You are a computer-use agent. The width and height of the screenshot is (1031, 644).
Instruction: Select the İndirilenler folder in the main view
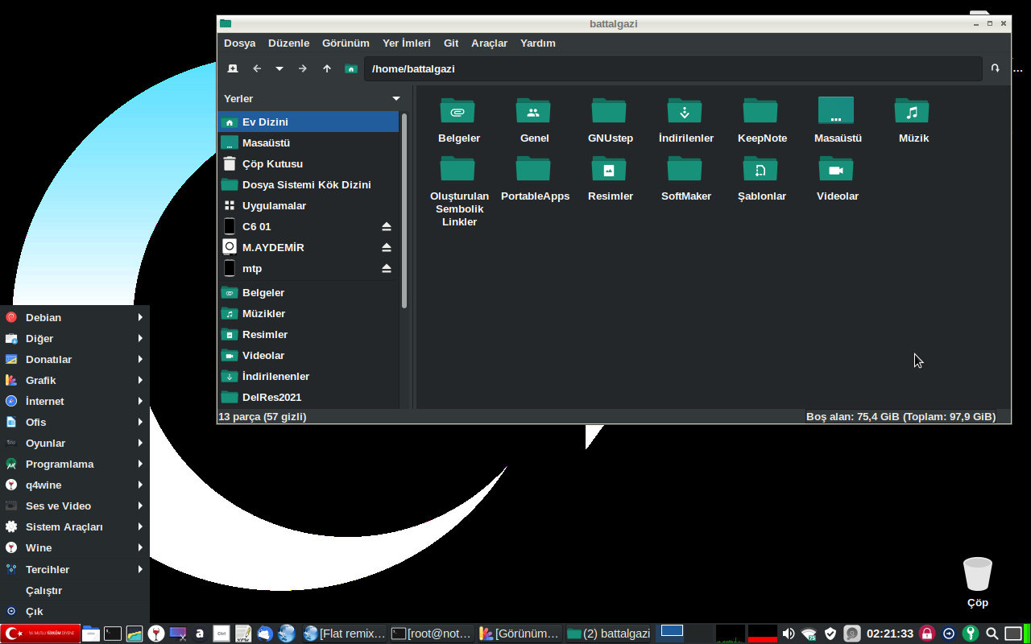pyautogui.click(x=685, y=110)
